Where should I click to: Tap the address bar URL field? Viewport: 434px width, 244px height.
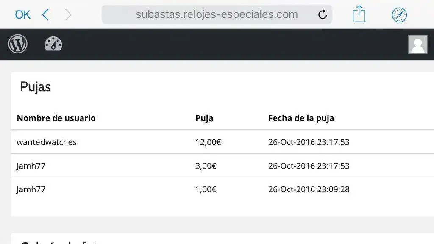[x=217, y=14]
